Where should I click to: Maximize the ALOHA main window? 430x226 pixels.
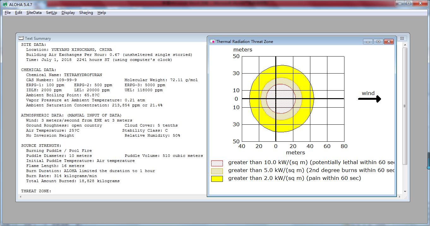[x=409, y=3]
